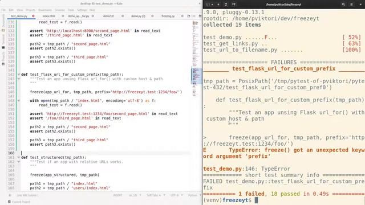Click the freeze(app_url_for...) call on line 146
Image resolution: width=365 pixels, height=205 pixels.
point(106,92)
